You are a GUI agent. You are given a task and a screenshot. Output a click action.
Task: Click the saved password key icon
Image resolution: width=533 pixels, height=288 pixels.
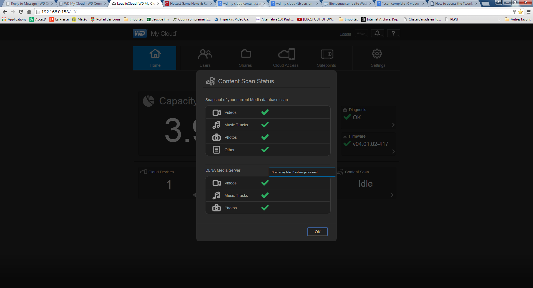click(514, 12)
